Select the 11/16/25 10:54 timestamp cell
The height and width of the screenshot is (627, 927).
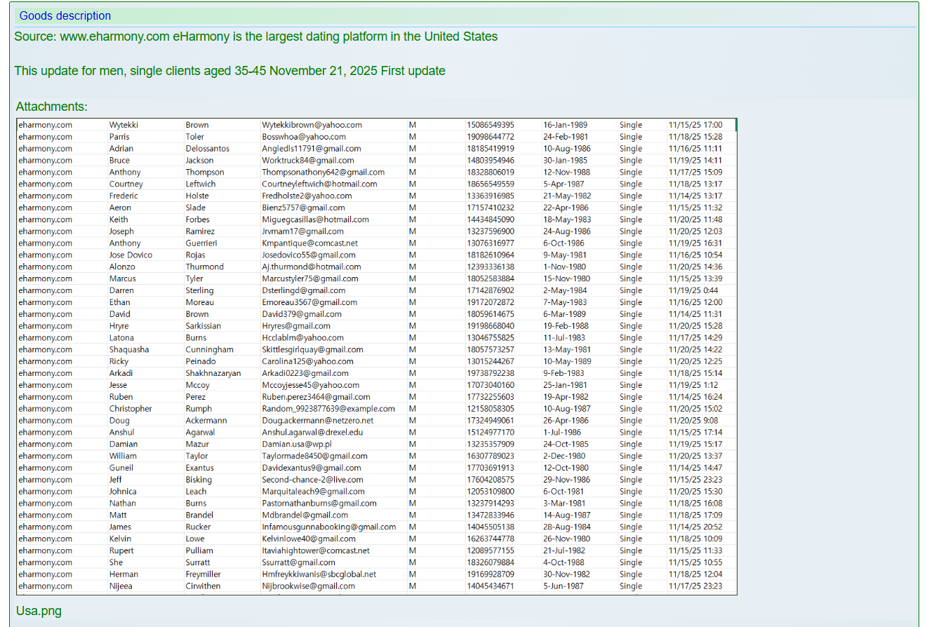(x=695, y=255)
